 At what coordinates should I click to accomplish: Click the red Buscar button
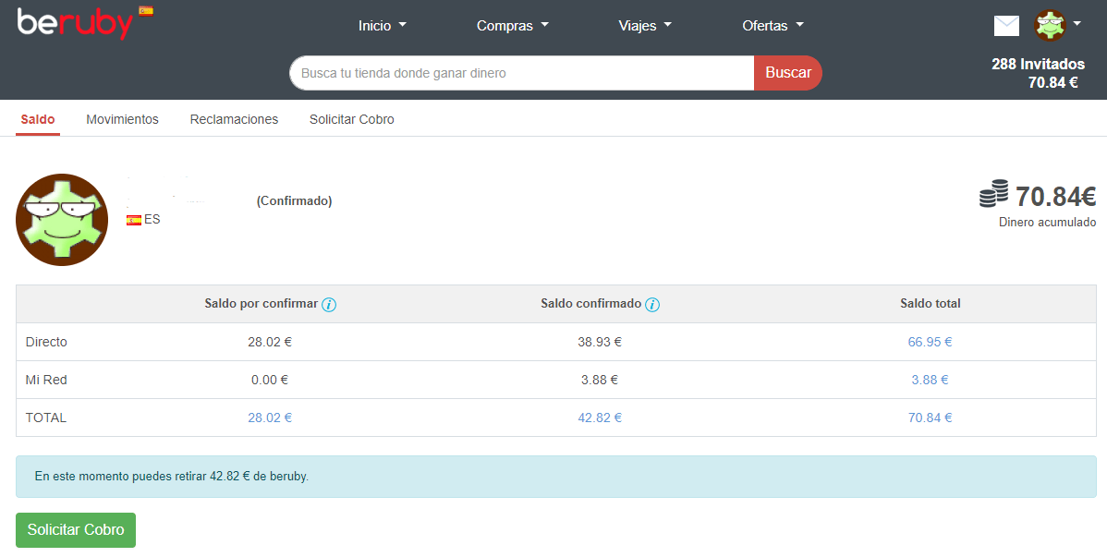(787, 73)
